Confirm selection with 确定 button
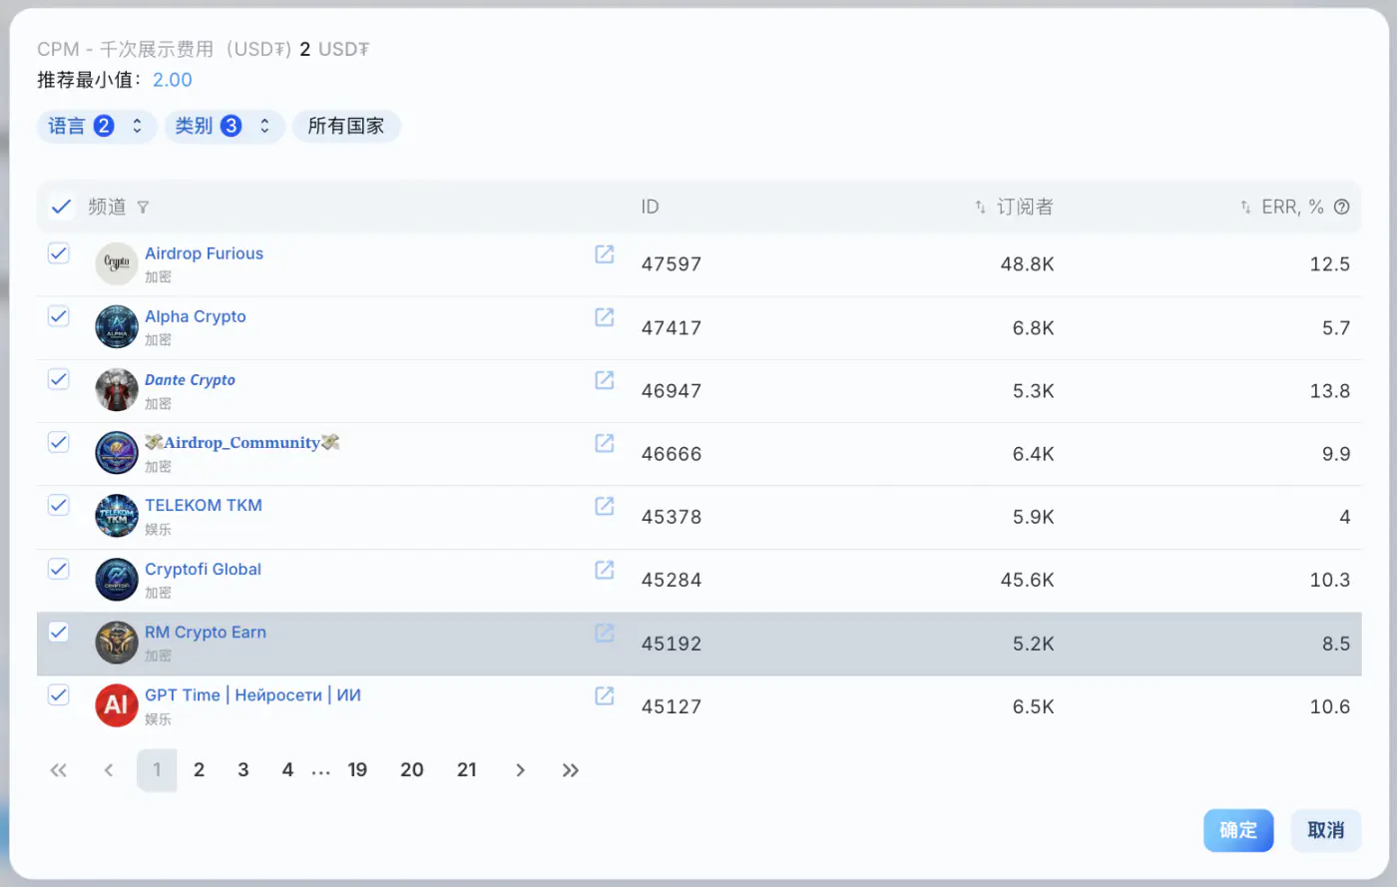Image resolution: width=1397 pixels, height=887 pixels. (x=1238, y=830)
